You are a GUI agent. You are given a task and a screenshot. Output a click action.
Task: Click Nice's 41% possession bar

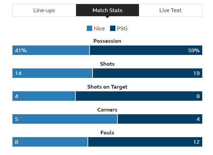point(51,50)
